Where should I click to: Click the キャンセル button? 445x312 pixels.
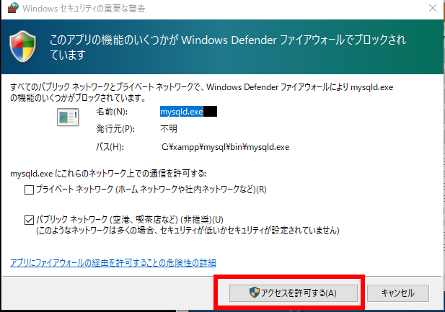(398, 293)
